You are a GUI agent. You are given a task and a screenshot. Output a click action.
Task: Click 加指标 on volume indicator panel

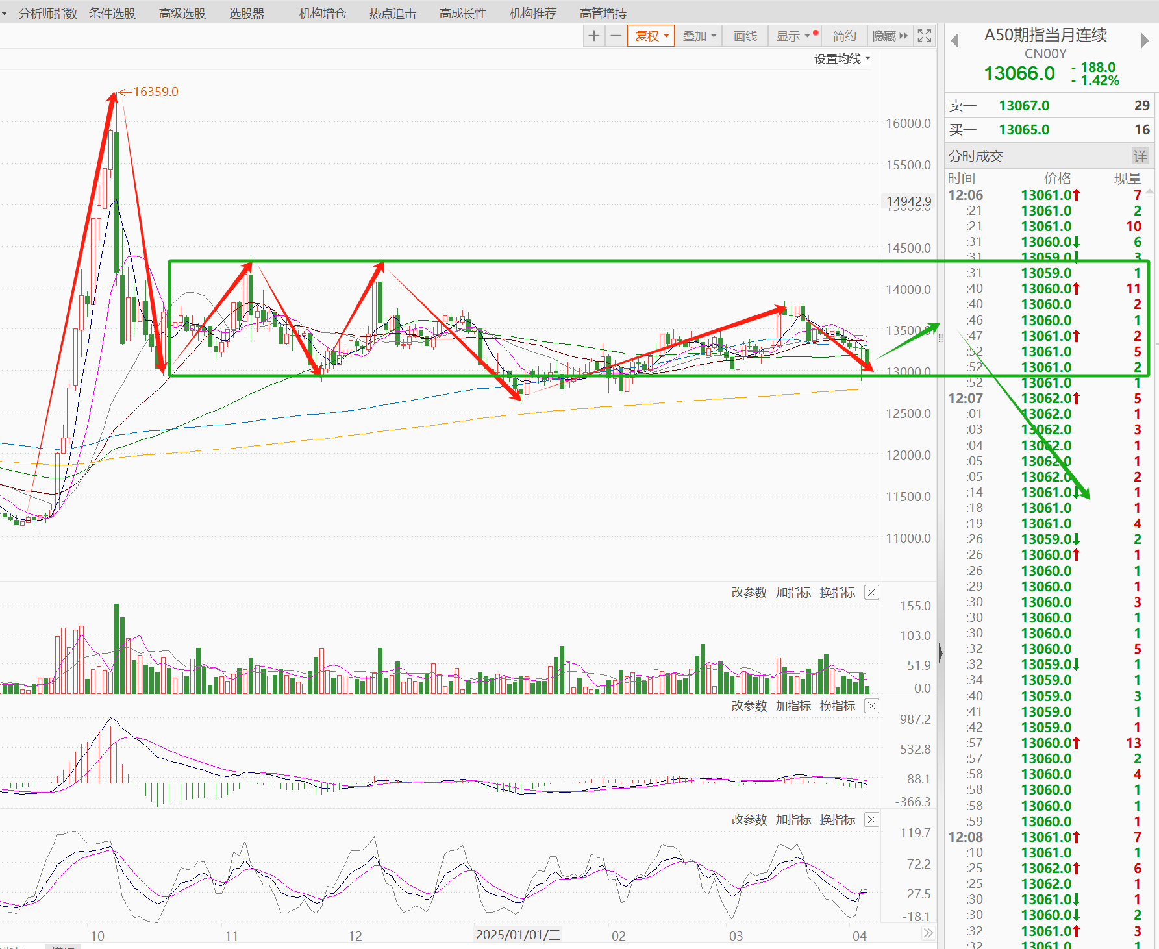793,593
